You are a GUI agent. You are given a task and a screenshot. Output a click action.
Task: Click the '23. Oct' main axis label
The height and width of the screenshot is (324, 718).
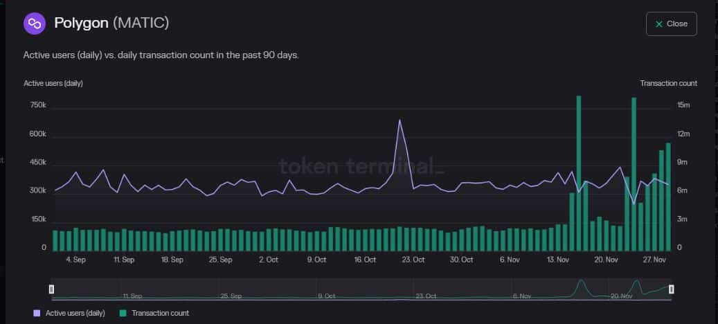pyautogui.click(x=413, y=260)
